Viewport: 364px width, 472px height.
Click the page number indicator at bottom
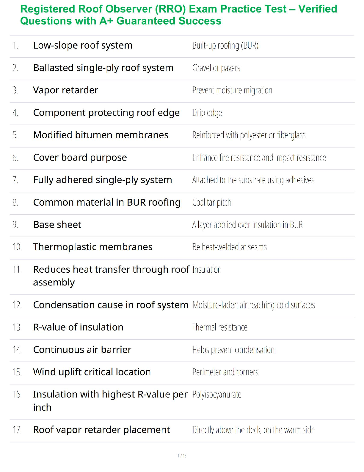(x=182, y=456)
